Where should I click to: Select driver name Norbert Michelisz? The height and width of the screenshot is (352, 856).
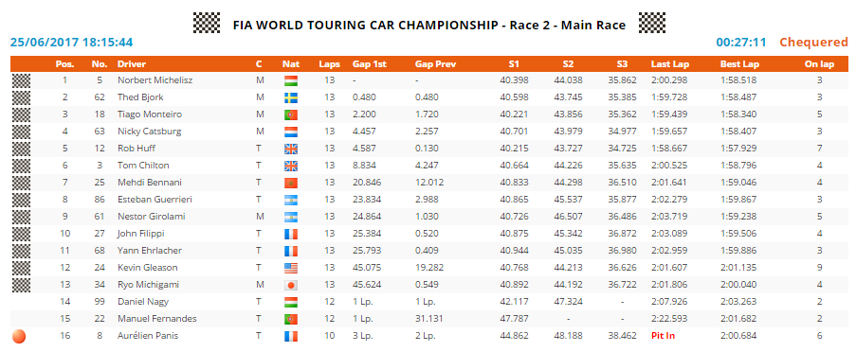point(155,80)
